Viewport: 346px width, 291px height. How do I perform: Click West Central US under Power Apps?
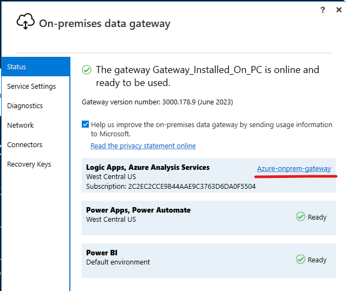coord(111,220)
